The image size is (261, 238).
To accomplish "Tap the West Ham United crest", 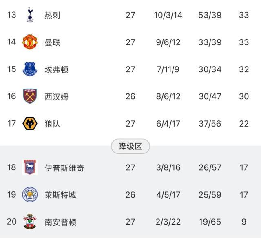I will click(x=30, y=96).
